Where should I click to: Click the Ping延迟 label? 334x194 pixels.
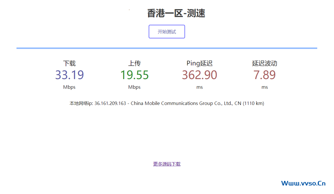(200, 63)
